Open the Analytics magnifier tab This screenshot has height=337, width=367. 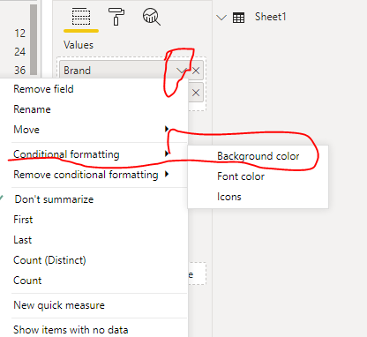(152, 17)
